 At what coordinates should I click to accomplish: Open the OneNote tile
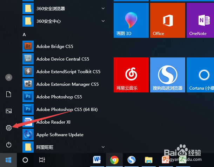[x=200, y=20]
